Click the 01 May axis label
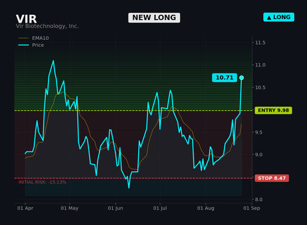The image size is (307, 225). [69, 208]
